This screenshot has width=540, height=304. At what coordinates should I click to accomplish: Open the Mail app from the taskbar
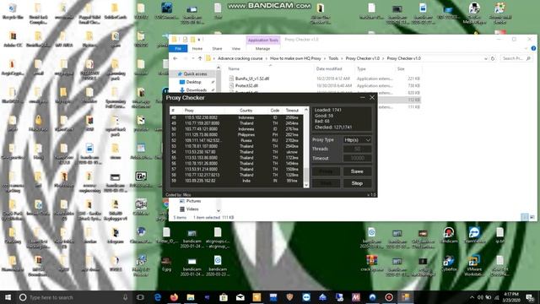coord(240,297)
